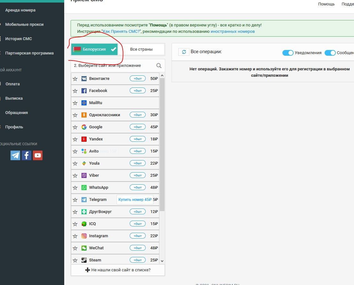Open the Все страны country selector
This screenshot has height=285, width=354.
[x=141, y=49]
